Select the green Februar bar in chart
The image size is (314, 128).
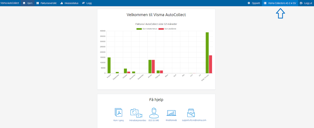point(158,72)
